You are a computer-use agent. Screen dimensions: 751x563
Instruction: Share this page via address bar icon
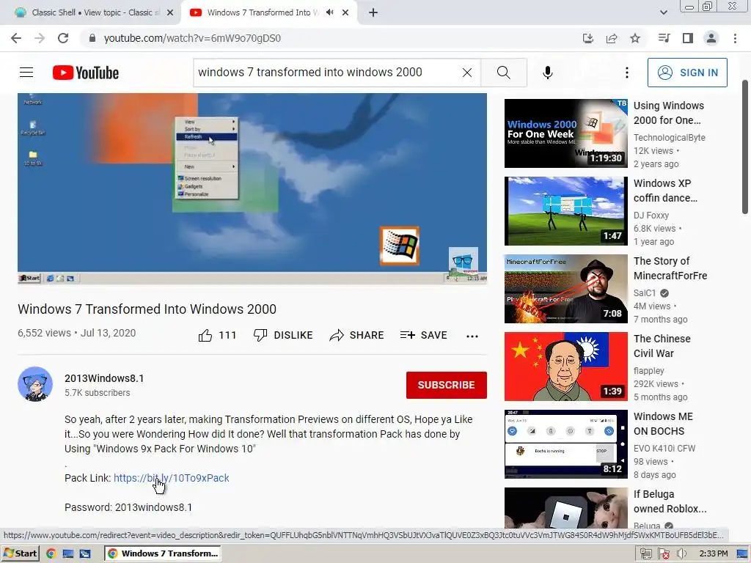pos(612,38)
